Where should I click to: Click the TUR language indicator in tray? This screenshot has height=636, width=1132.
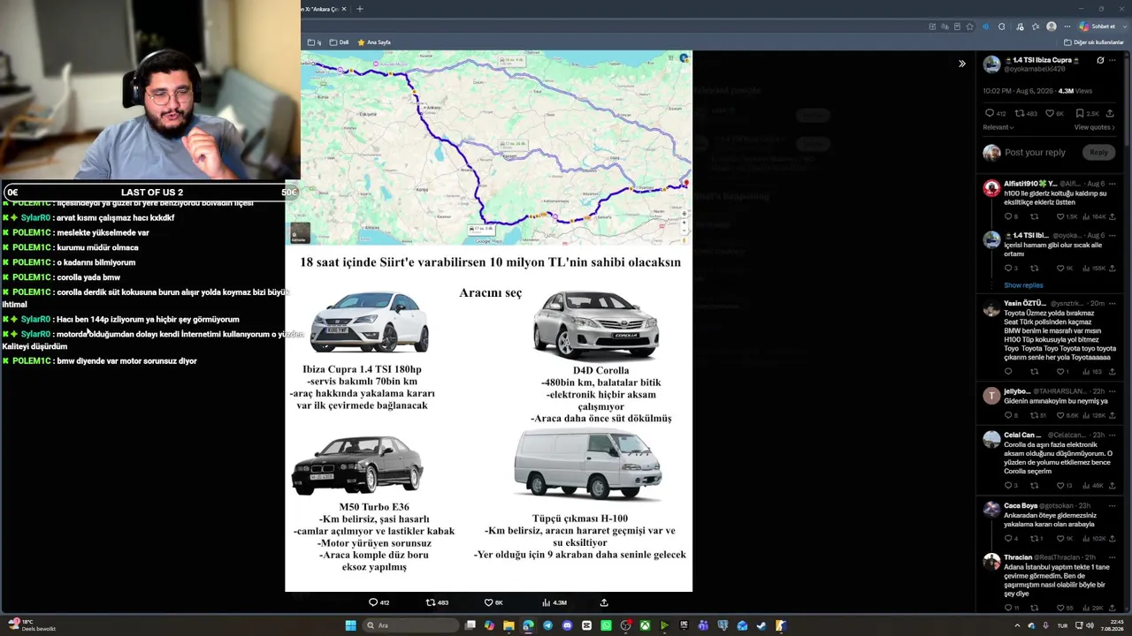coord(1062,625)
